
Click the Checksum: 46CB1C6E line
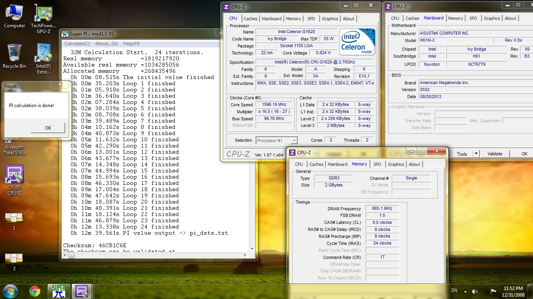tap(95, 245)
